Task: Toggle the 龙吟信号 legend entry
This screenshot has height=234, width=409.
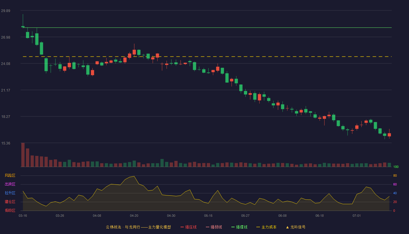Action: click(x=296, y=227)
